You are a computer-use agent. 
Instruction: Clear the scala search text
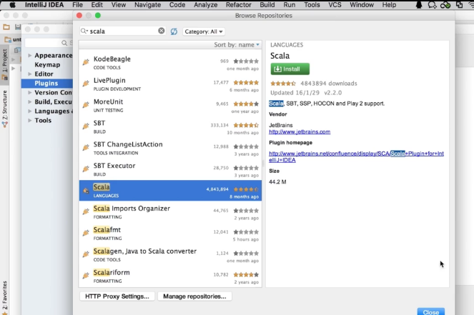162,31
